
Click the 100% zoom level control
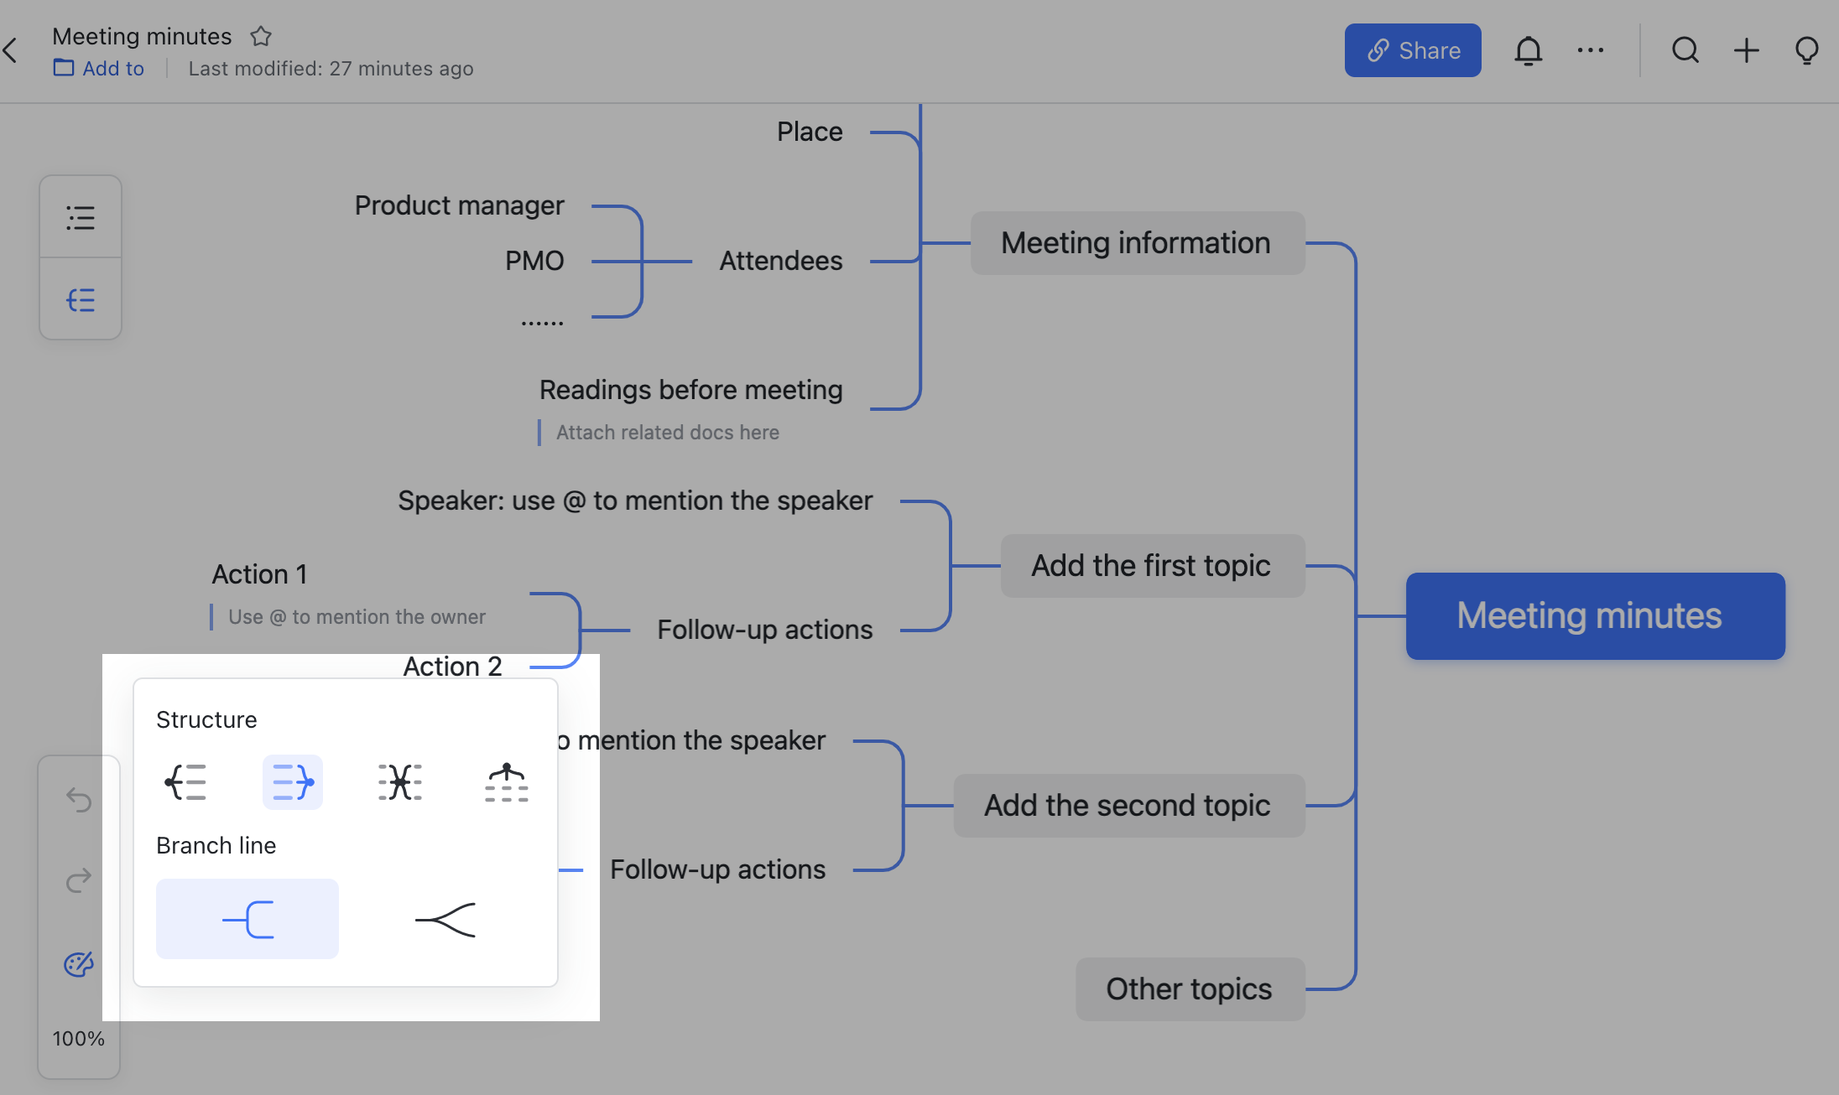(78, 1038)
